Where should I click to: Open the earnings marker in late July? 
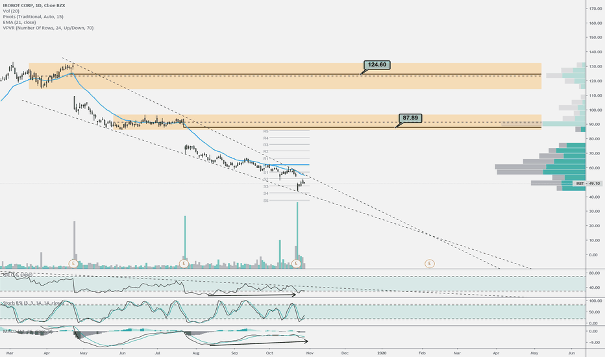tap(184, 264)
